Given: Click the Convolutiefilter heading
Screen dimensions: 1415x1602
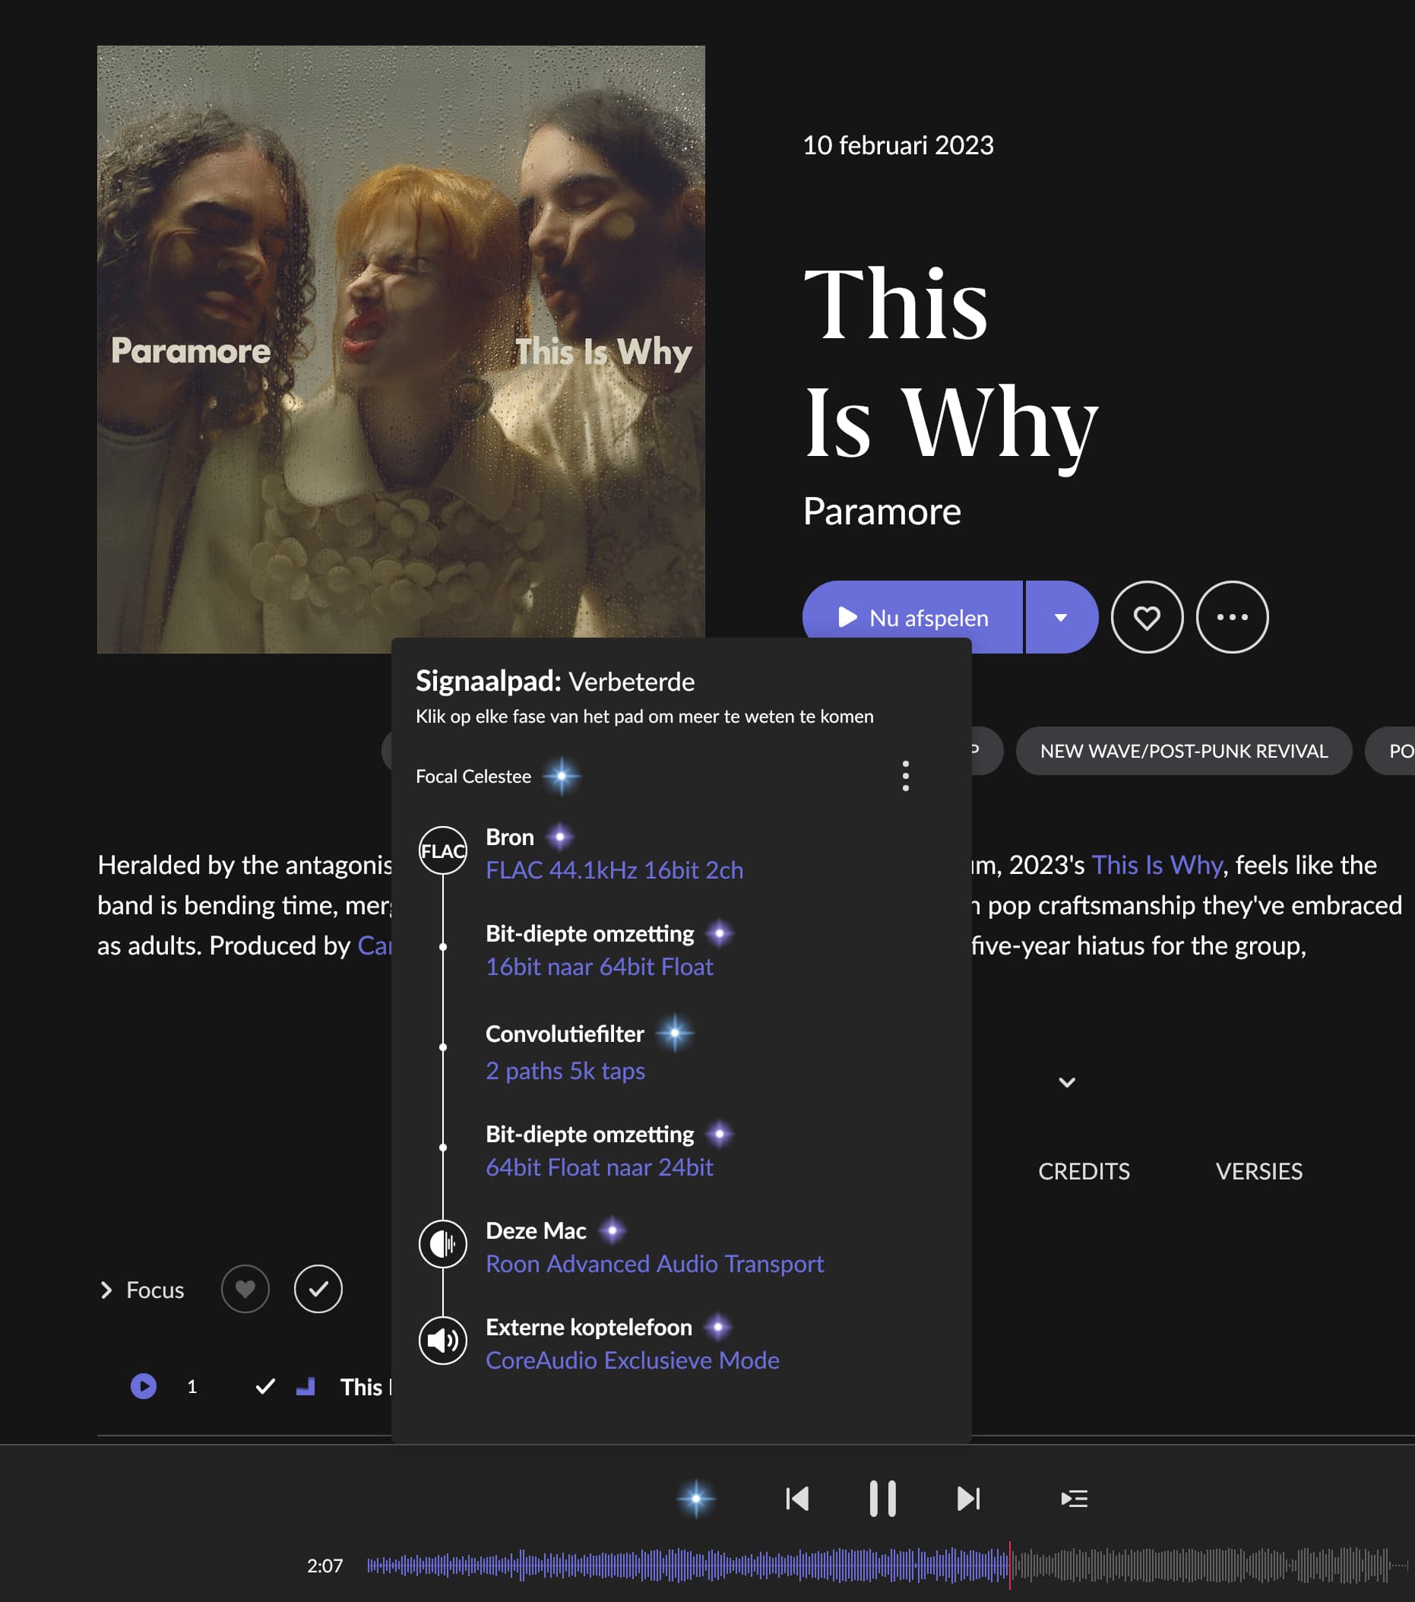Looking at the screenshot, I should [x=565, y=1034].
